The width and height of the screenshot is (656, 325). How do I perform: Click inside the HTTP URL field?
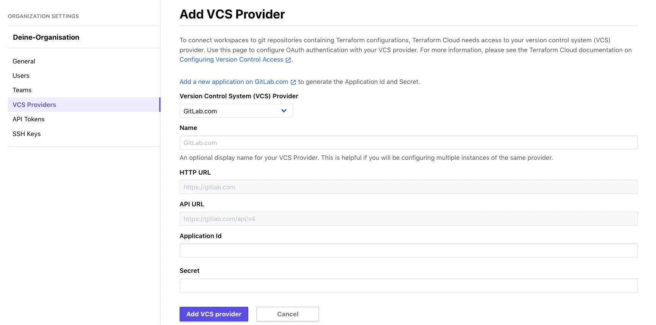coord(408,187)
